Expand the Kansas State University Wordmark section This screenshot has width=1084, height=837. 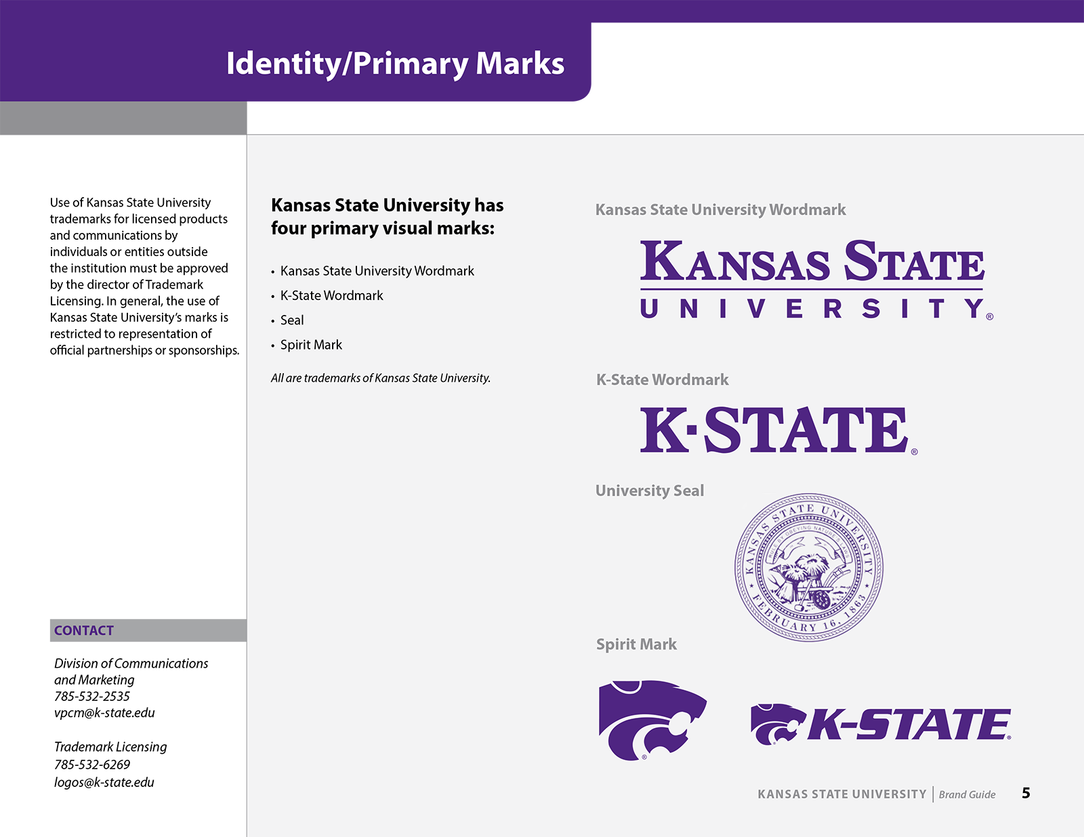tap(721, 210)
